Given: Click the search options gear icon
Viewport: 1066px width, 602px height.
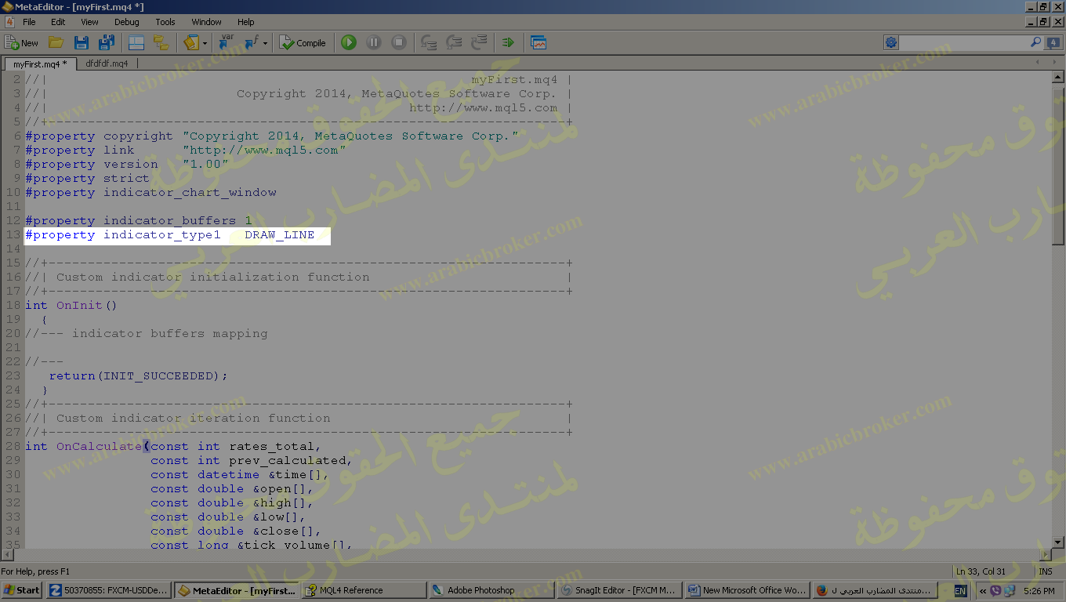Looking at the screenshot, I should tap(891, 42).
